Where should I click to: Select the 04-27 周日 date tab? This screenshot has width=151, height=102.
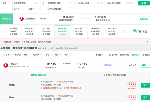(46, 32)
